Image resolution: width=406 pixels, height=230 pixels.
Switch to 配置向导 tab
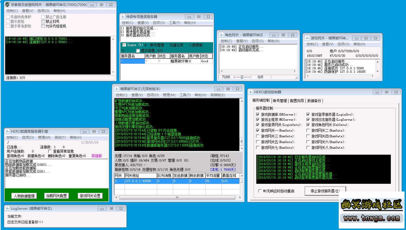pos(297,101)
